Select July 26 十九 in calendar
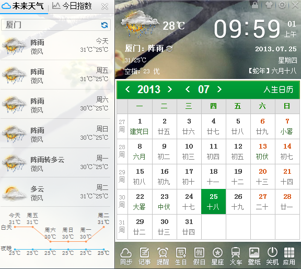Screen dimensions: 301x269 point(238,201)
